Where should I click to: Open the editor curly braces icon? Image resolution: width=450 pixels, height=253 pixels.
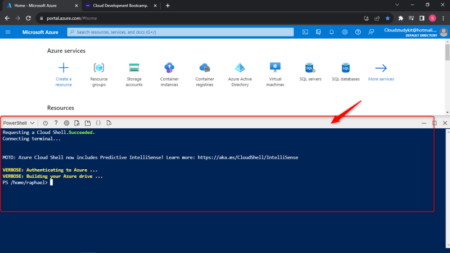[98, 123]
